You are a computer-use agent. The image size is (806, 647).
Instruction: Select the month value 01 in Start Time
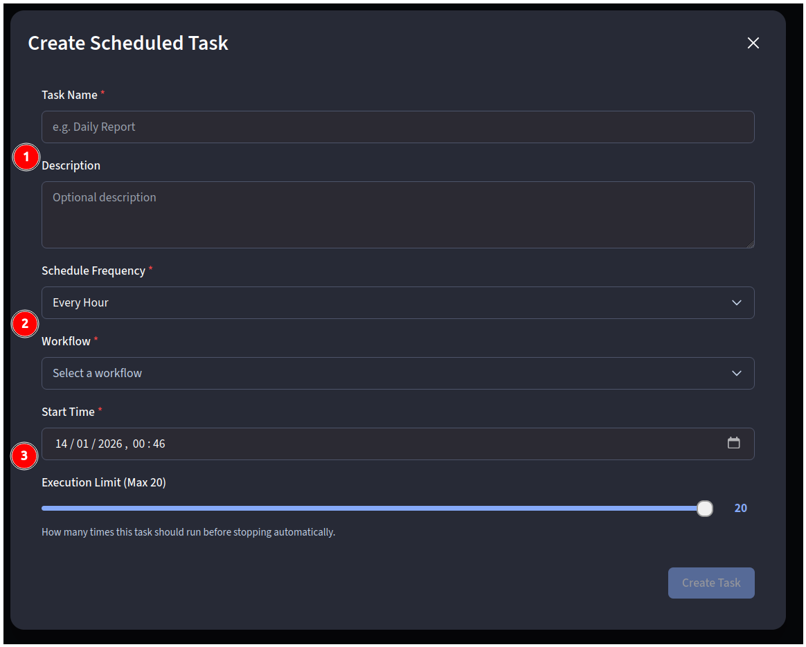point(82,444)
